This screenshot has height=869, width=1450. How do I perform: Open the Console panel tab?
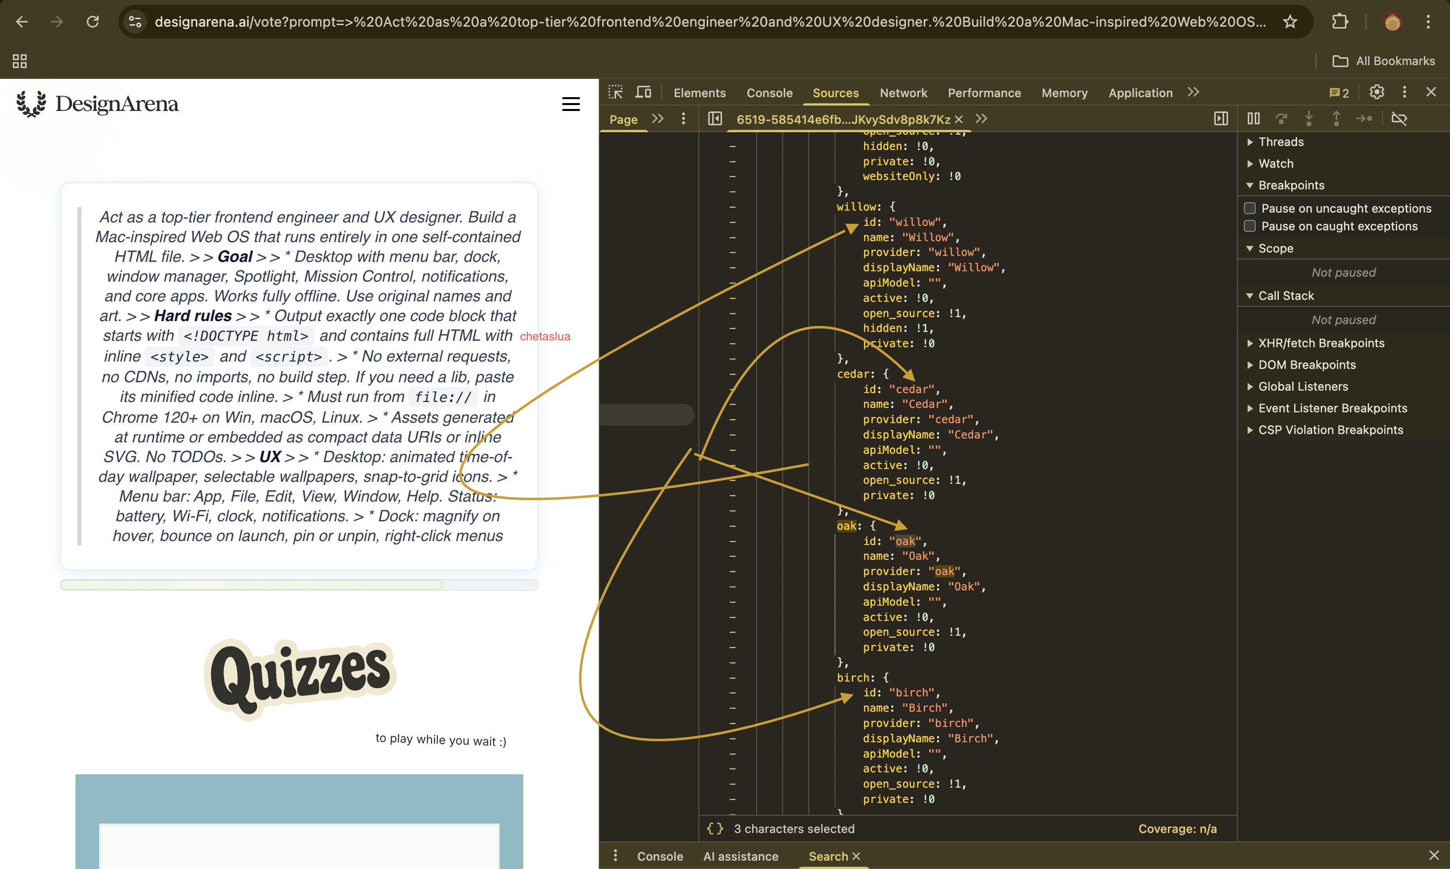pyautogui.click(x=769, y=93)
